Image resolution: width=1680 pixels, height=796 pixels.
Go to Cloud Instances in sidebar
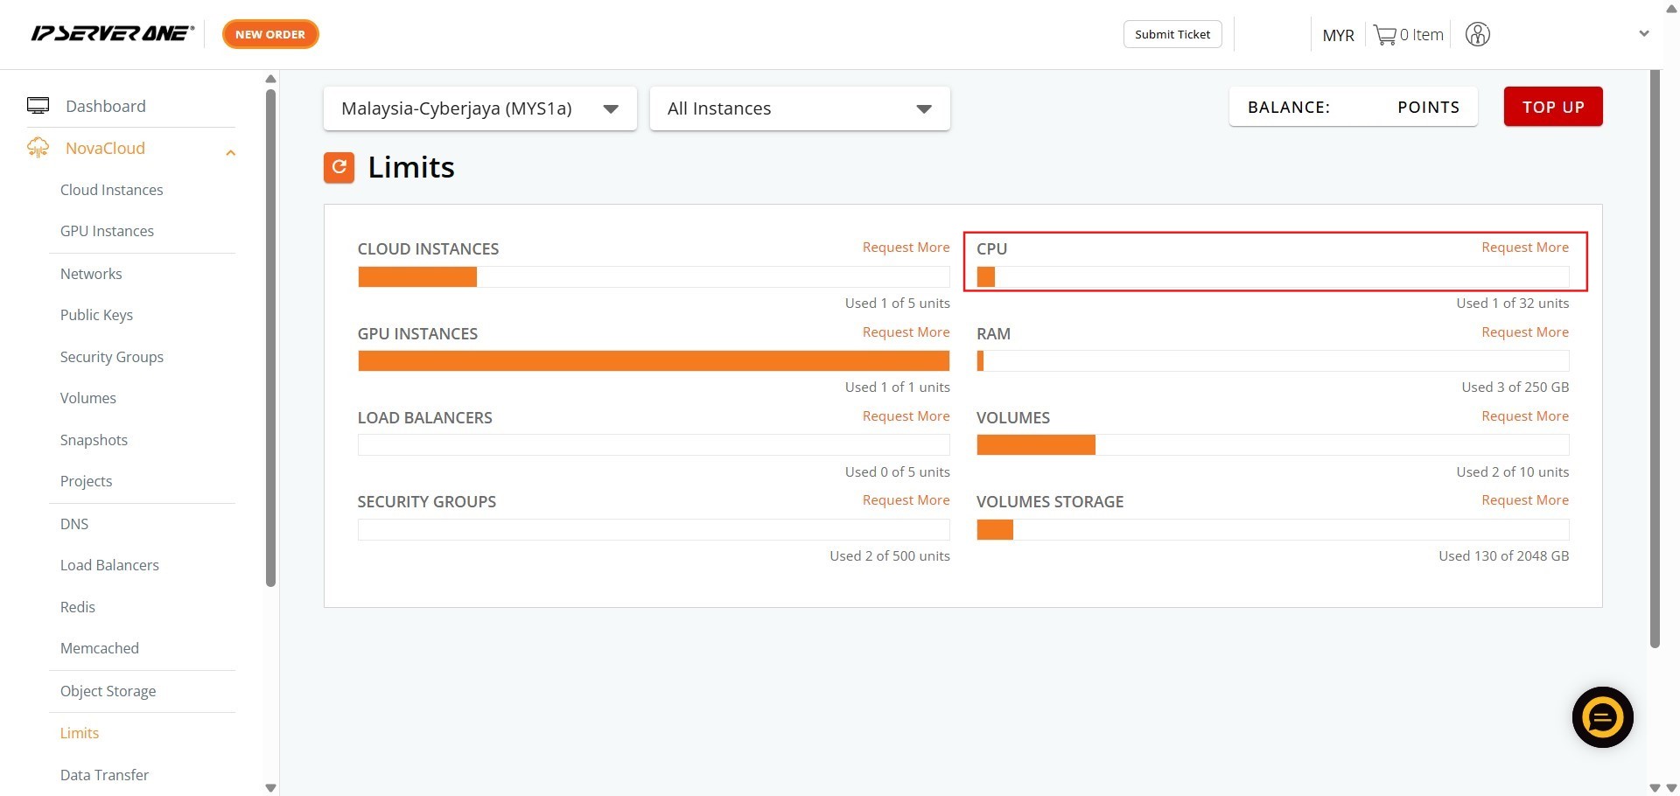coord(111,190)
